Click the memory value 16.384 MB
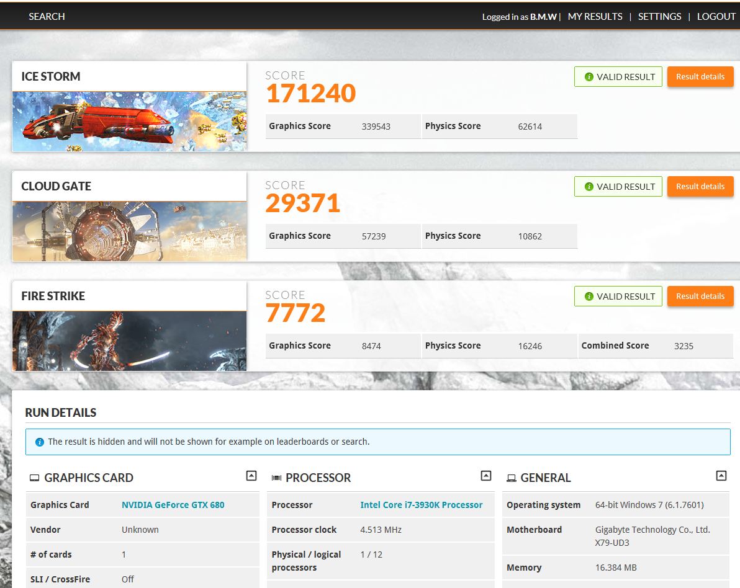The height and width of the screenshot is (588, 740). (616, 568)
